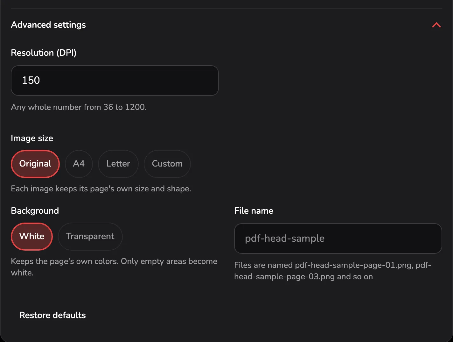Click the 'Any whole number from 36 to 1200.' hint
This screenshot has height=342, width=453.
click(x=79, y=107)
